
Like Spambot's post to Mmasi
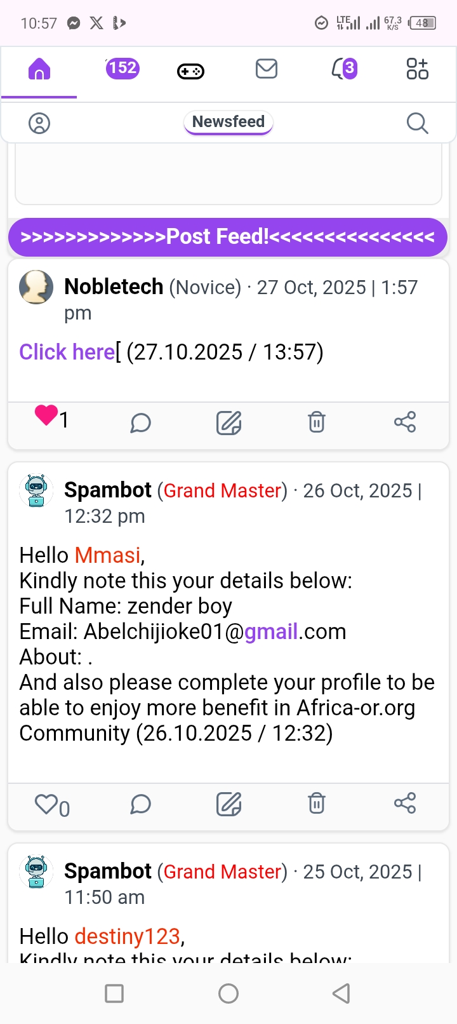pos(46,804)
